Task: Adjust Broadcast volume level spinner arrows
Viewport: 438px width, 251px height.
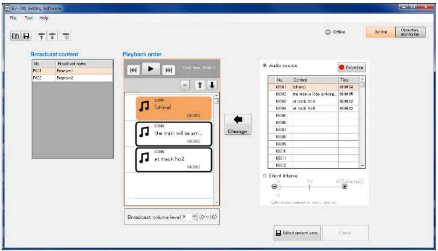Action: tap(195, 217)
